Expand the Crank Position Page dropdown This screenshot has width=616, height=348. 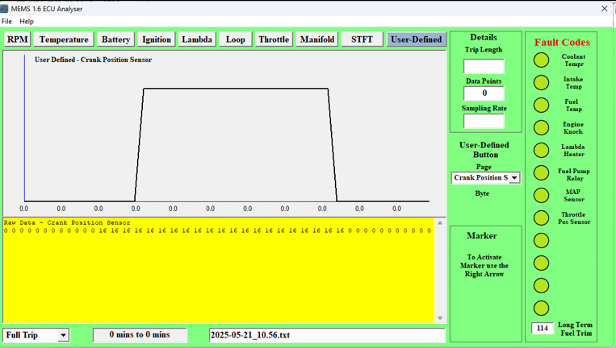coord(513,178)
